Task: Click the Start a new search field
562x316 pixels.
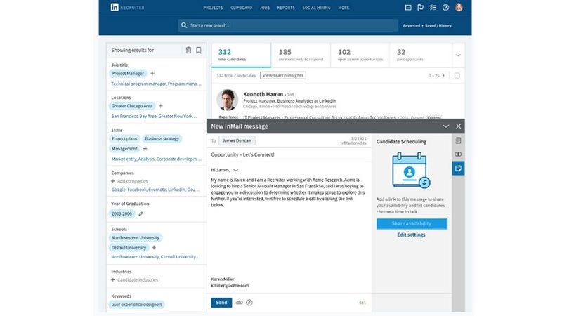Action: [x=288, y=25]
